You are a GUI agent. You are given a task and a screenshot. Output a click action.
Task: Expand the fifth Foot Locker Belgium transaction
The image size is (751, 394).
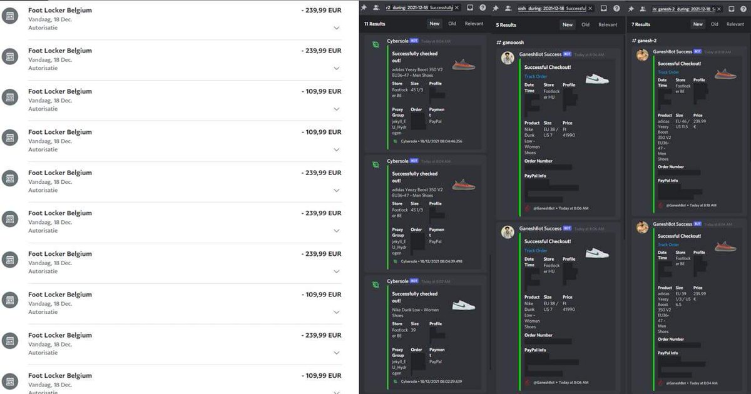point(337,191)
